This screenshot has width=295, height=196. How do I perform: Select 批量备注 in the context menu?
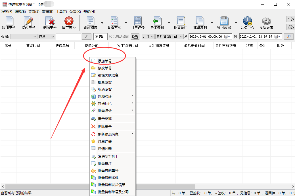tap(113, 163)
